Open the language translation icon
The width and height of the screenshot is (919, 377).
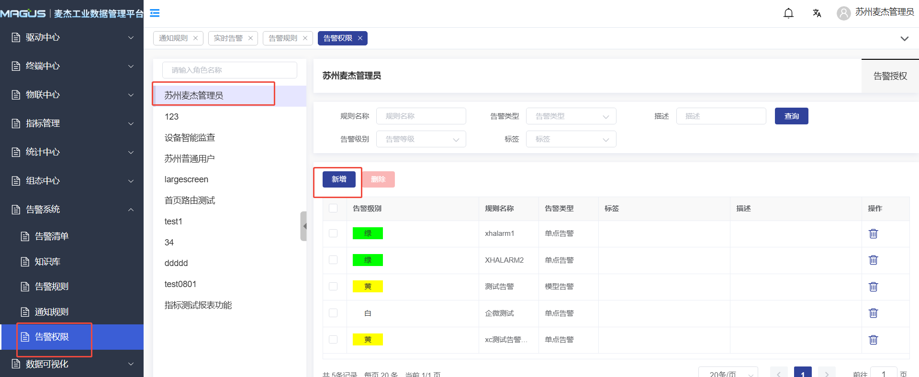(x=817, y=13)
